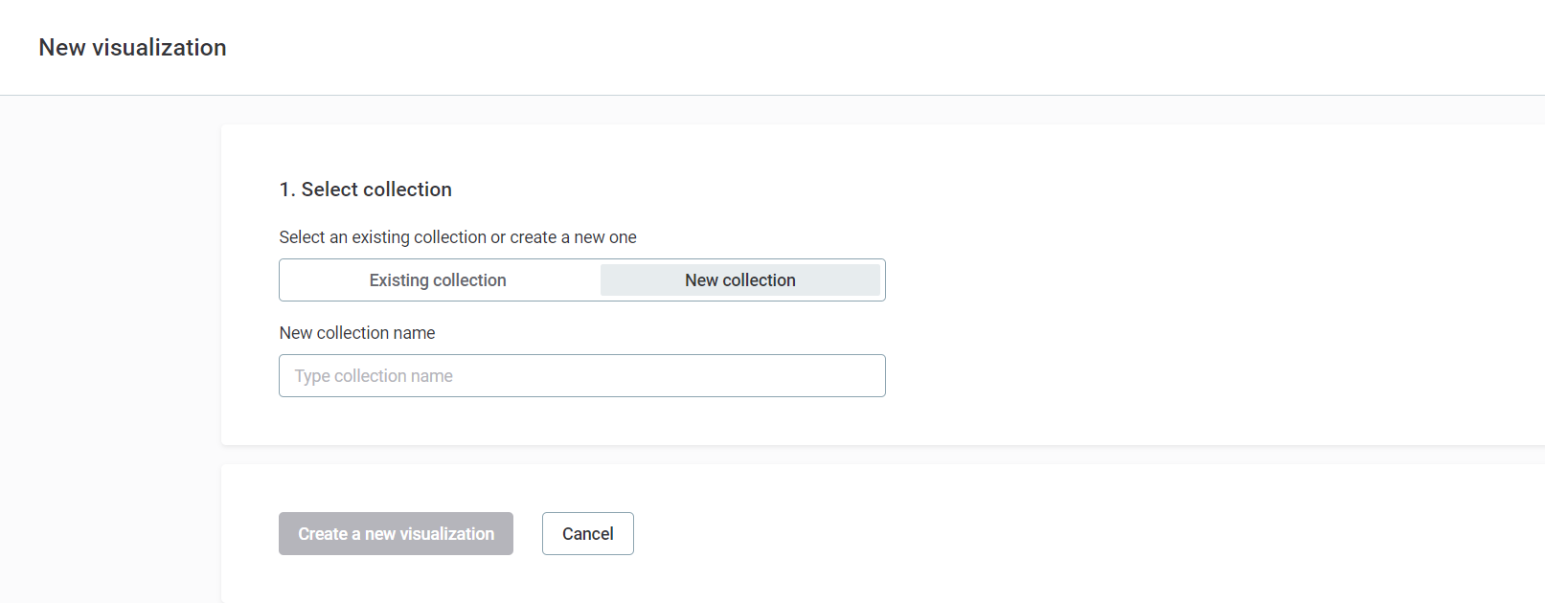The width and height of the screenshot is (1545, 603).
Task: Hit the Cancel button beside Create
Action: tap(587, 534)
